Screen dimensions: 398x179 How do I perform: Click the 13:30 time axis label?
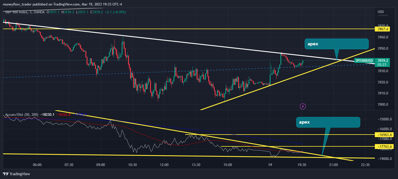(x=196, y=165)
